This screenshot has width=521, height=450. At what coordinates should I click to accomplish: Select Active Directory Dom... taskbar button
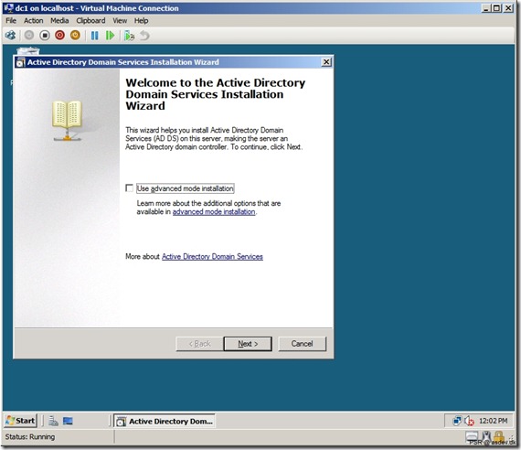pyautogui.click(x=165, y=421)
